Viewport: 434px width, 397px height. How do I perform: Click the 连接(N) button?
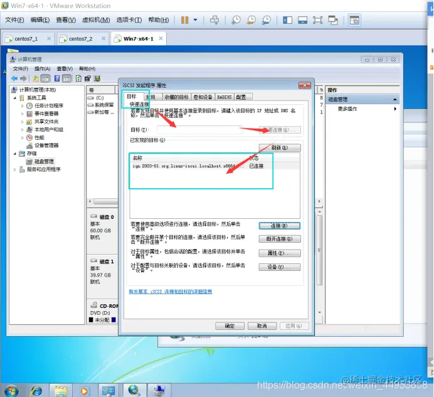click(280, 226)
